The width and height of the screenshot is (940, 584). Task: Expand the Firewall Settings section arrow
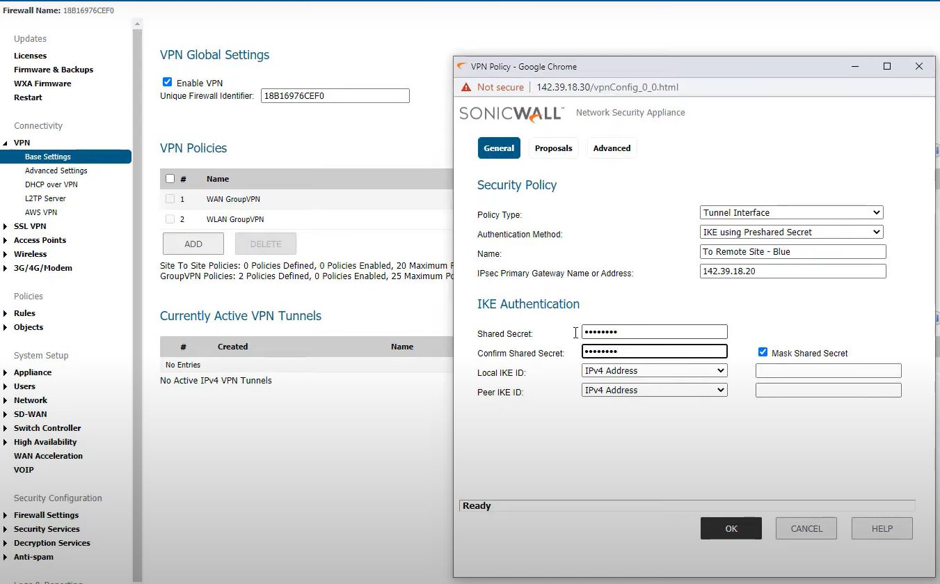tap(6, 515)
